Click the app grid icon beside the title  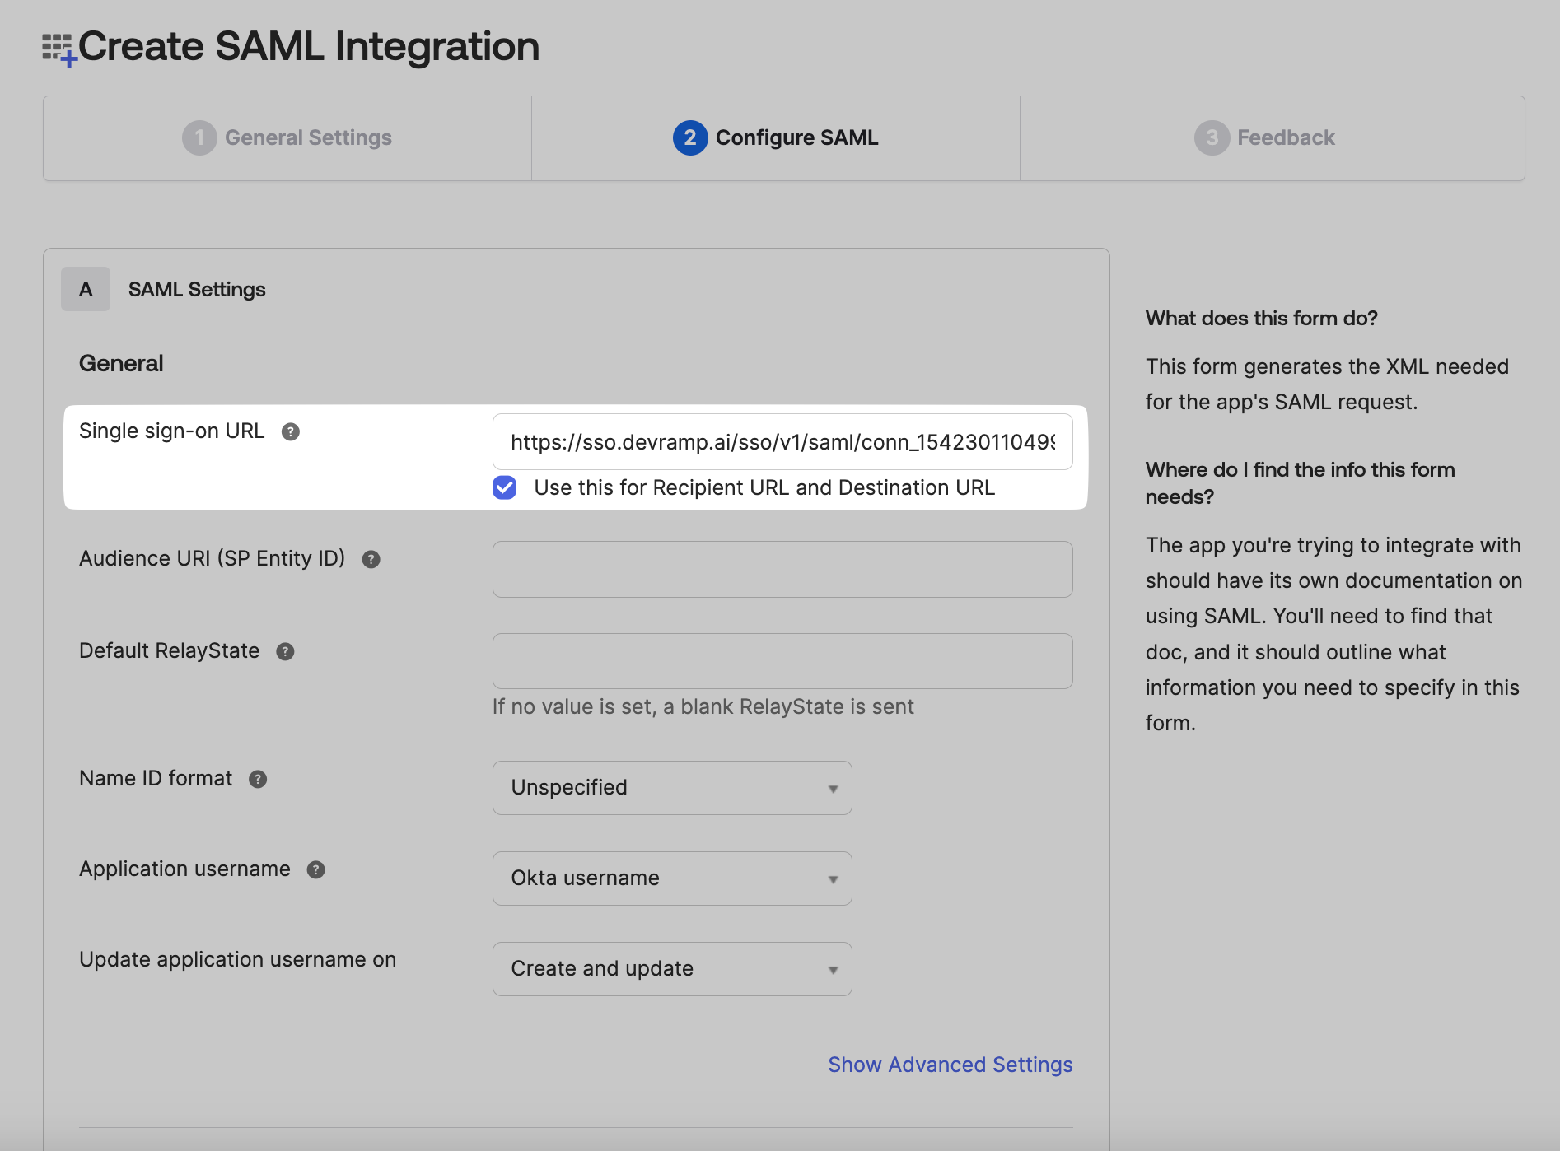point(59,49)
